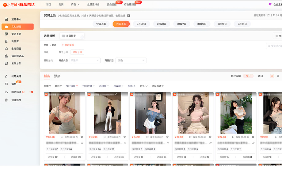Favorite the ¥54.98 product with star
This screenshot has height=169, width=282.
click(x=167, y=137)
